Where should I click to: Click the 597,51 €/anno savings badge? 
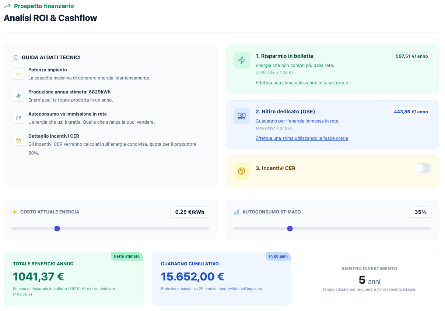click(x=412, y=56)
